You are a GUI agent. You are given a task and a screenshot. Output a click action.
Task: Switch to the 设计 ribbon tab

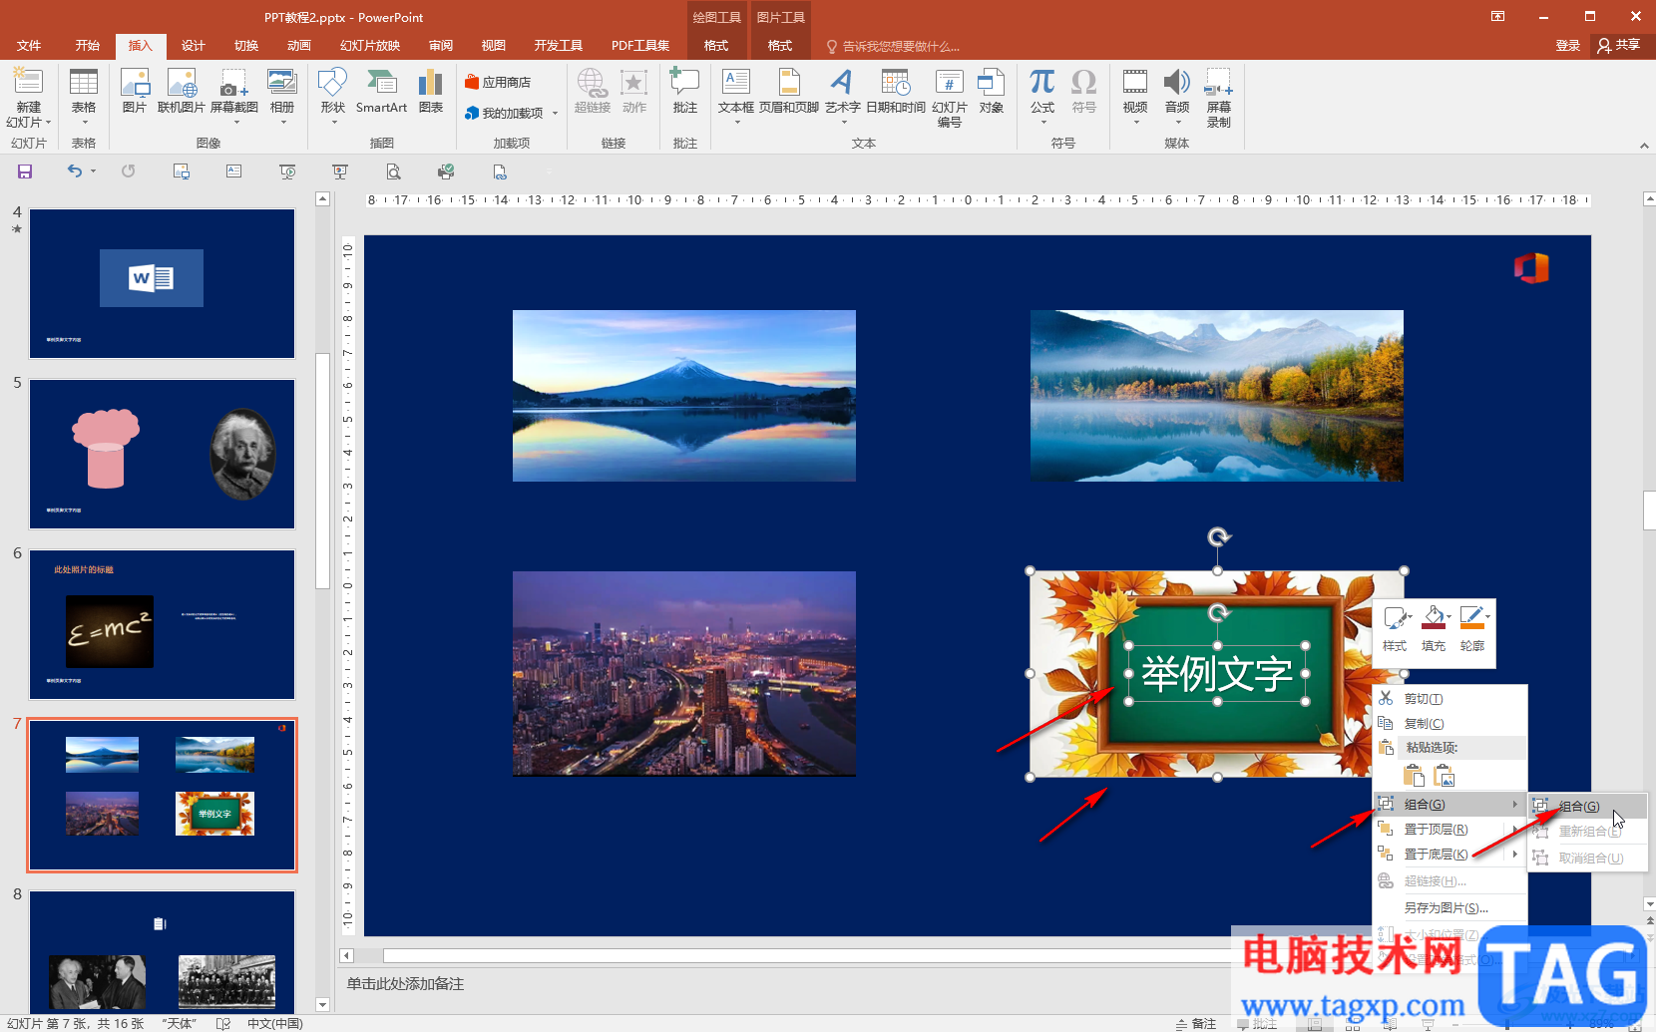193,46
